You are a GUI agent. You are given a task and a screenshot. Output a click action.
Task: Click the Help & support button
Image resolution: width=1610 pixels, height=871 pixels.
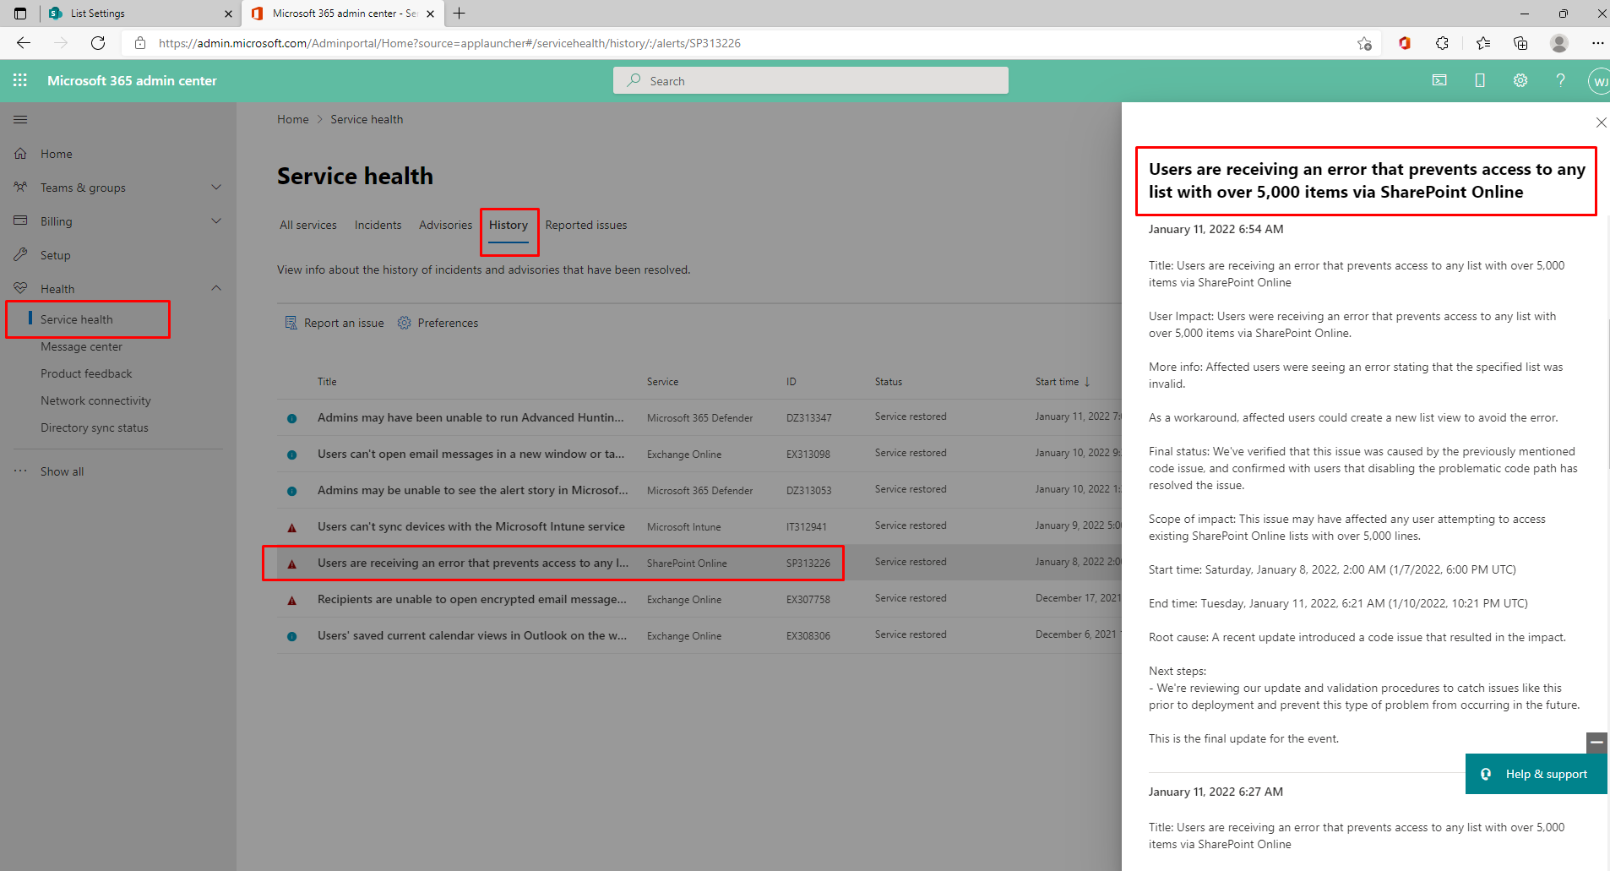(x=1537, y=774)
